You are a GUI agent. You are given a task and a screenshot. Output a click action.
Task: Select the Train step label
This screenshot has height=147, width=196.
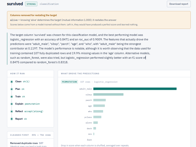pos(18,96)
